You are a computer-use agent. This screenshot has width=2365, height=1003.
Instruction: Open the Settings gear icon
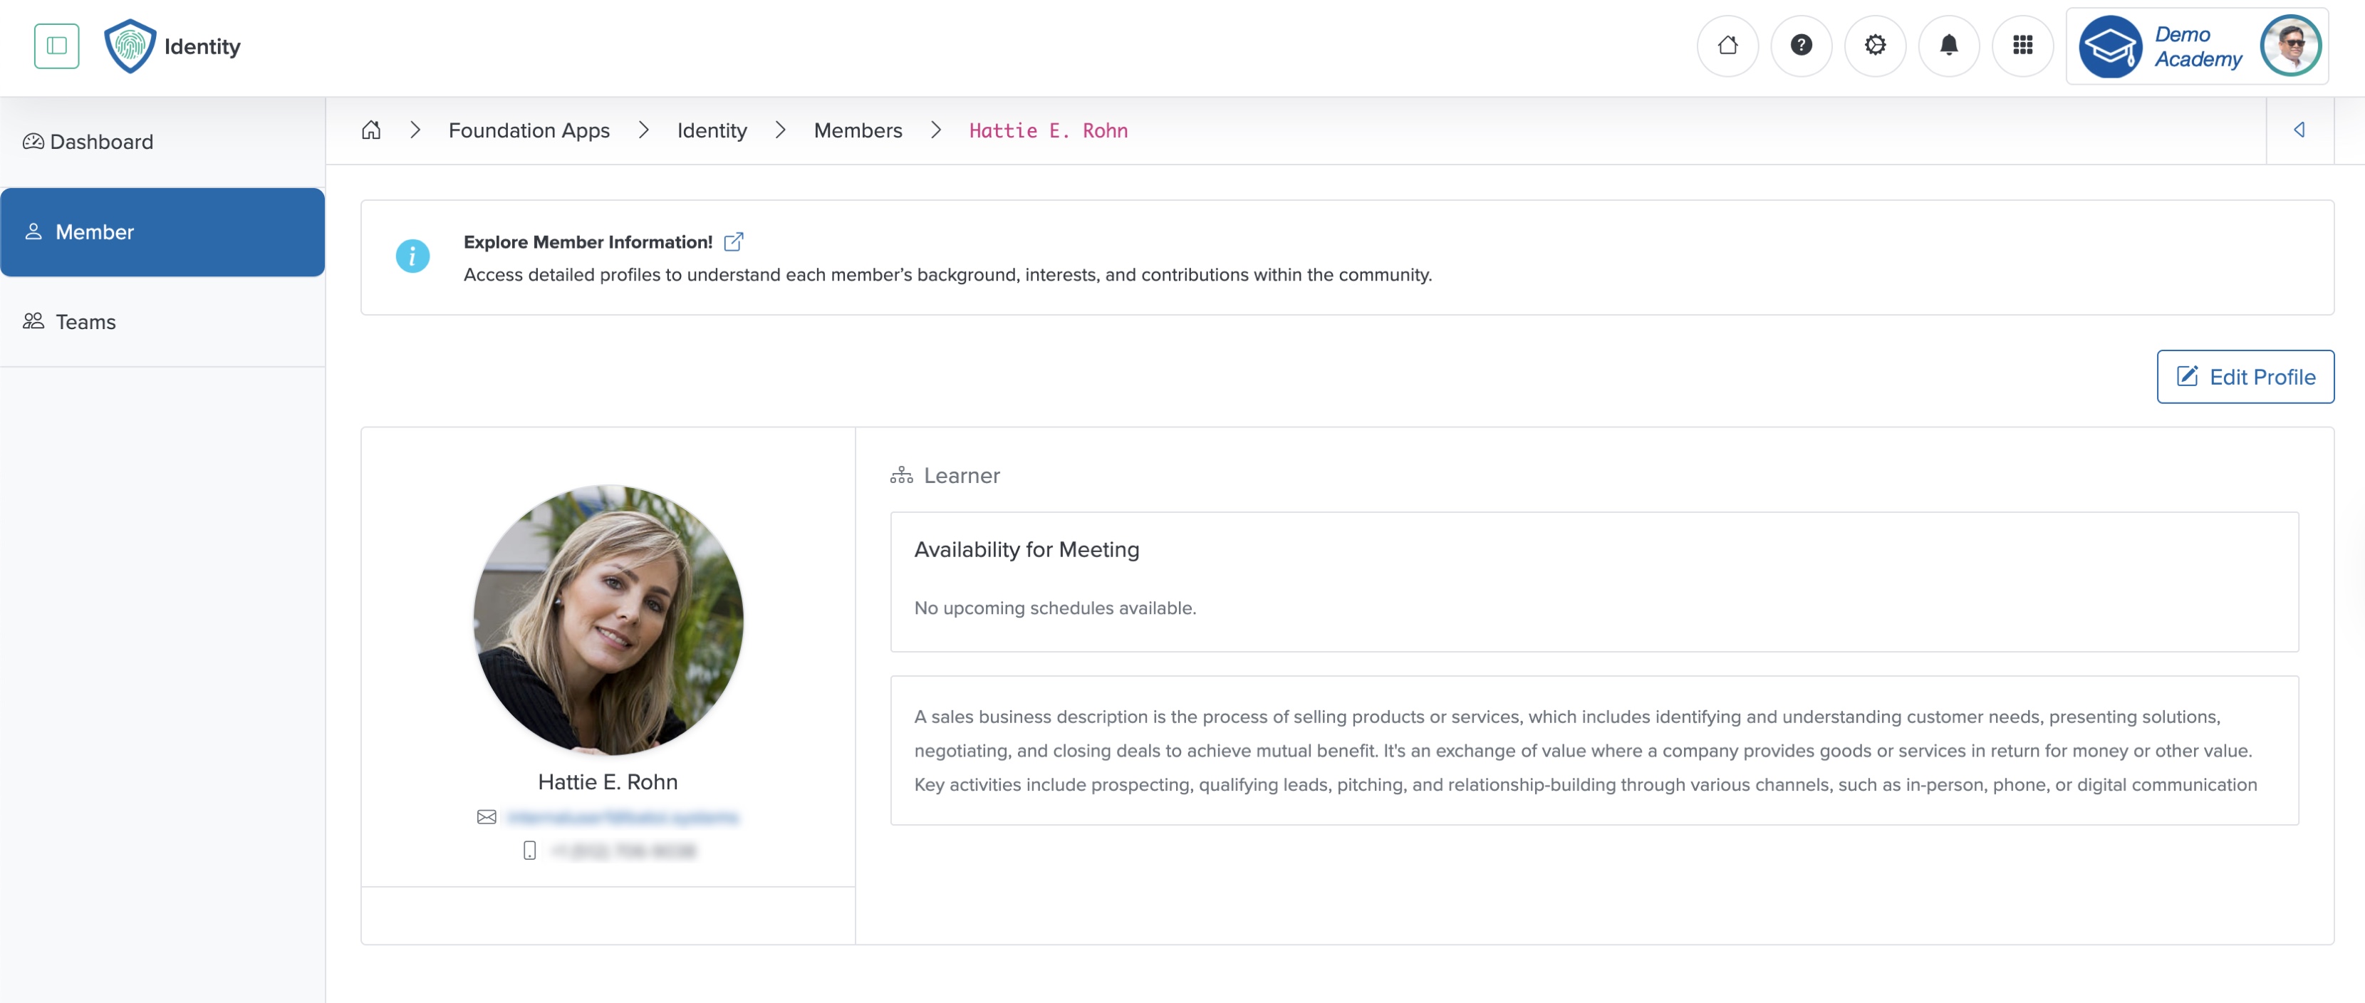click(1875, 45)
